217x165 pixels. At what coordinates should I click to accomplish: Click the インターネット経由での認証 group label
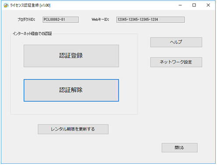32,34
